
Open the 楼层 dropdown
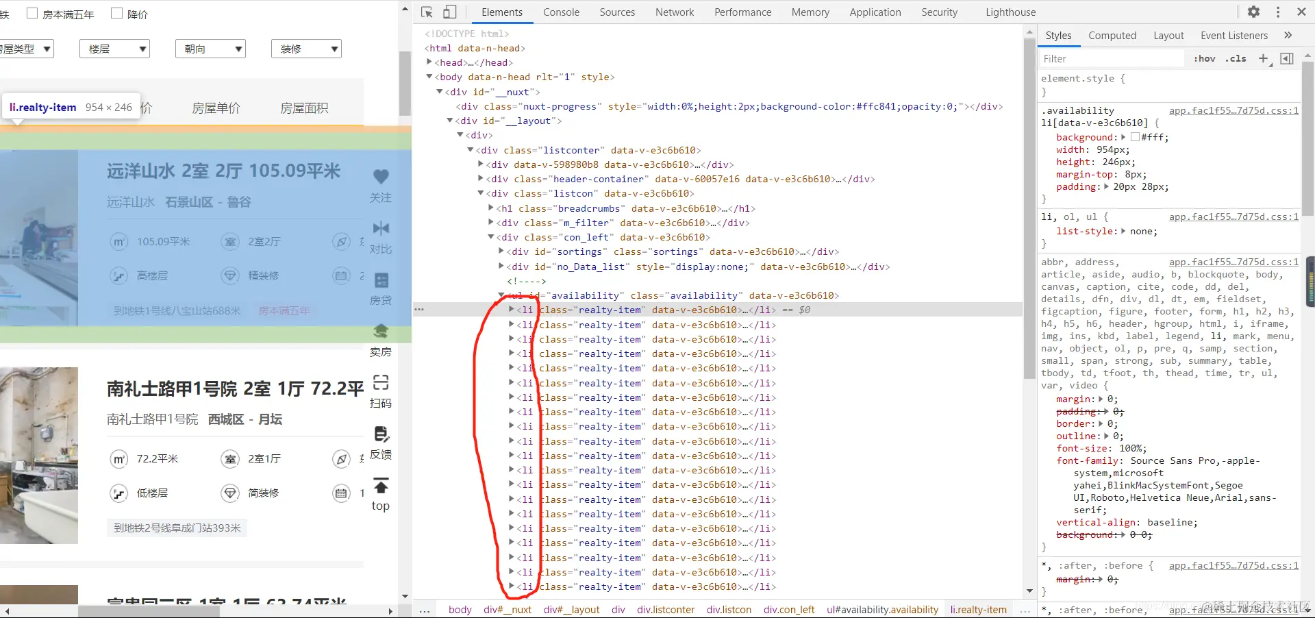[114, 49]
